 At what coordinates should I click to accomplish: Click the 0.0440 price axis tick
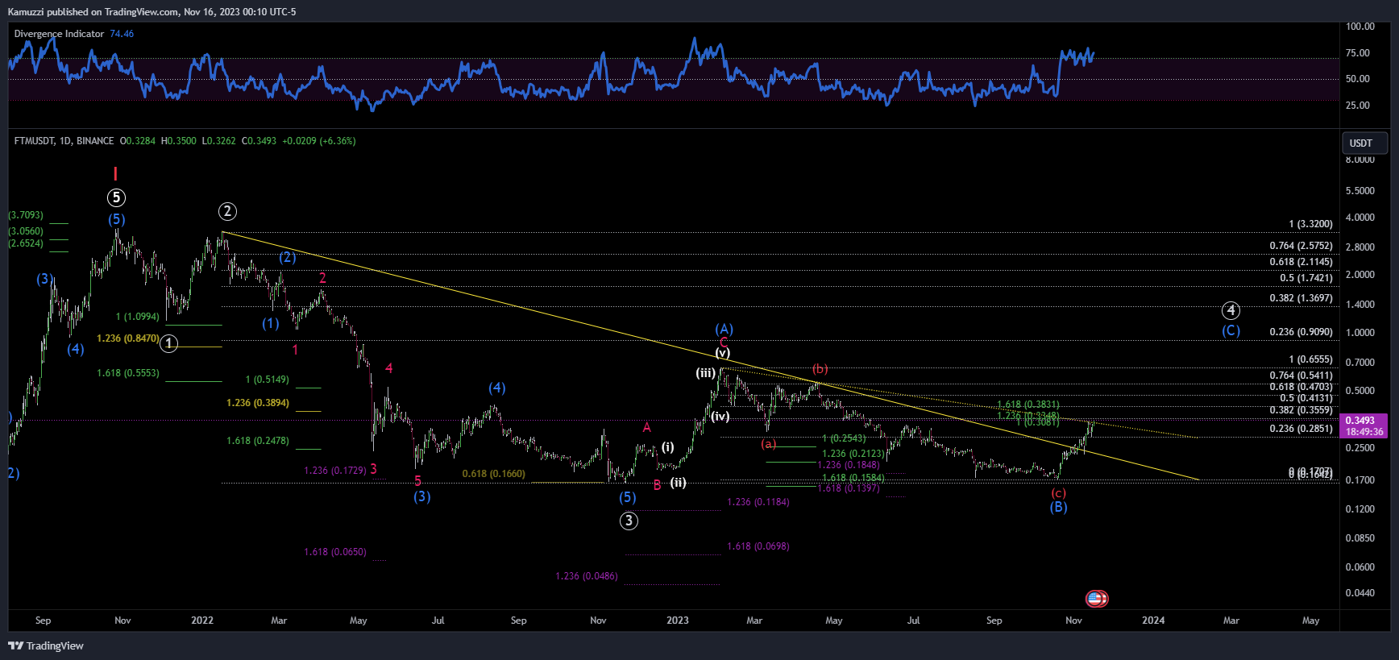click(1360, 593)
